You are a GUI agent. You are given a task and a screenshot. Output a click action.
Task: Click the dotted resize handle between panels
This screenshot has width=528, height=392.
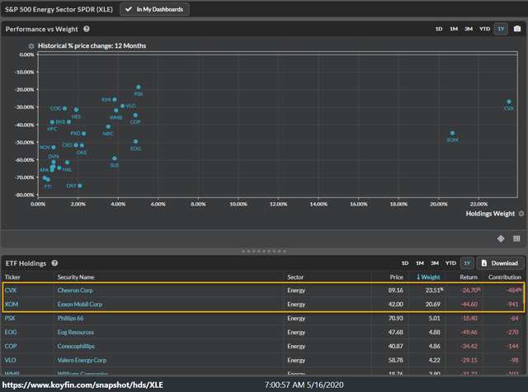[264, 251]
